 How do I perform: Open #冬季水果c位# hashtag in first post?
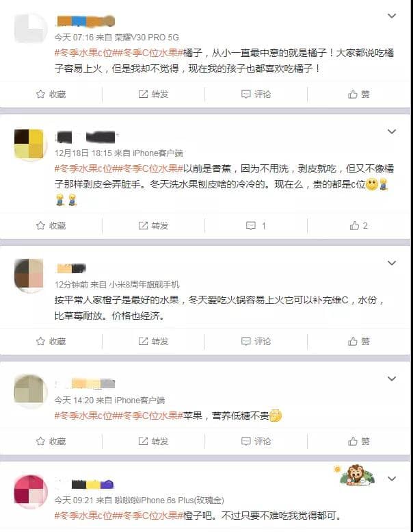point(83,53)
